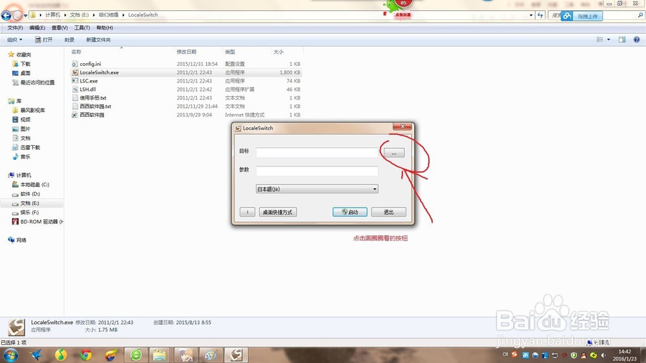Open Chrome from the taskbar
Image resolution: width=646 pixels, height=363 pixels.
click(x=86, y=355)
